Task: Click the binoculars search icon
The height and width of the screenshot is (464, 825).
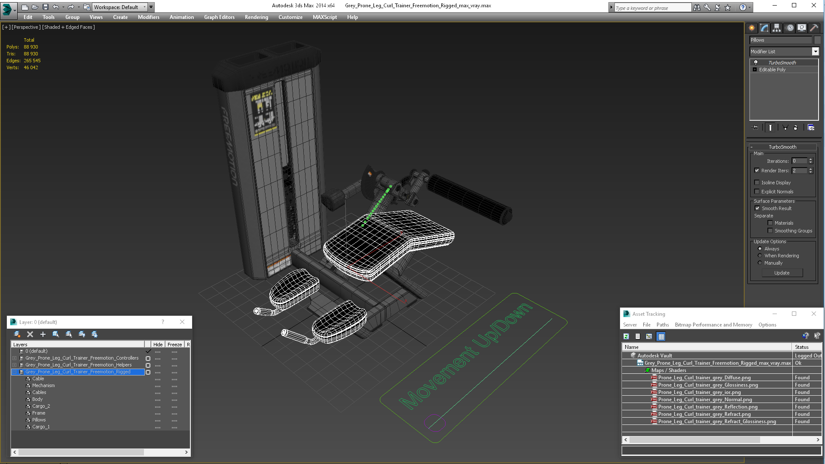Action: pyautogui.click(x=697, y=7)
